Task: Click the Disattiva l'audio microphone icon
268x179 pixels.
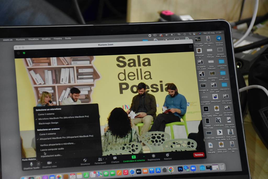Action: [31, 164]
